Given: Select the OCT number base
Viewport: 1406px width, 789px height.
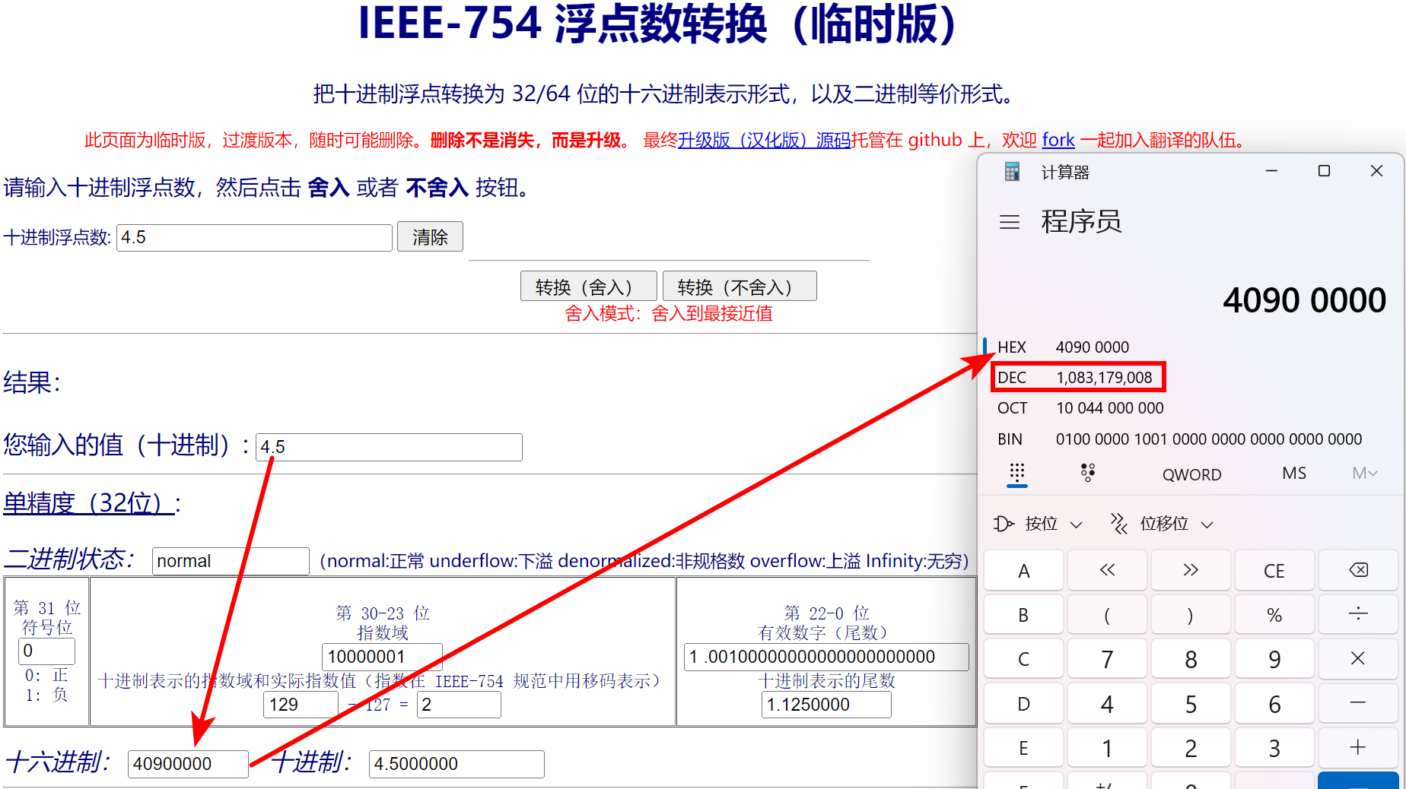Looking at the screenshot, I should point(1012,407).
